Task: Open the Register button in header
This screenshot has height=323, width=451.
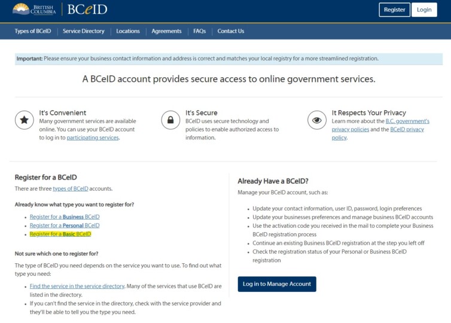Action: [394, 10]
